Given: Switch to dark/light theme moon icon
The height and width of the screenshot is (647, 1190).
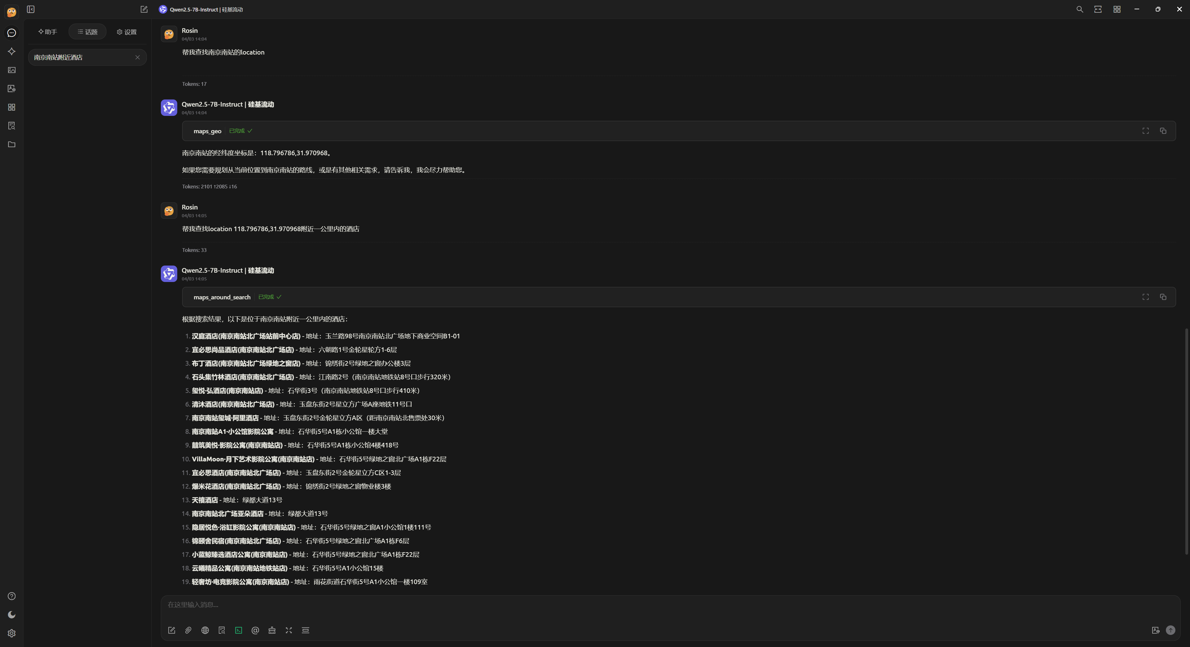Looking at the screenshot, I should (11, 615).
